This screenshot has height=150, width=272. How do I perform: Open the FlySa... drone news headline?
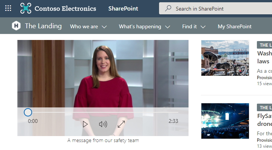coord(264,120)
